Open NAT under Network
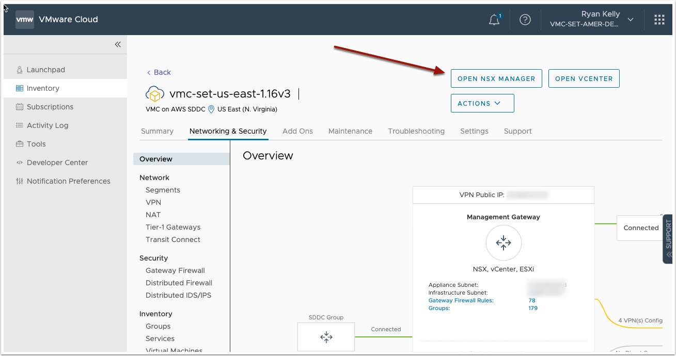Screen dimensions: 676x356 pos(153,215)
